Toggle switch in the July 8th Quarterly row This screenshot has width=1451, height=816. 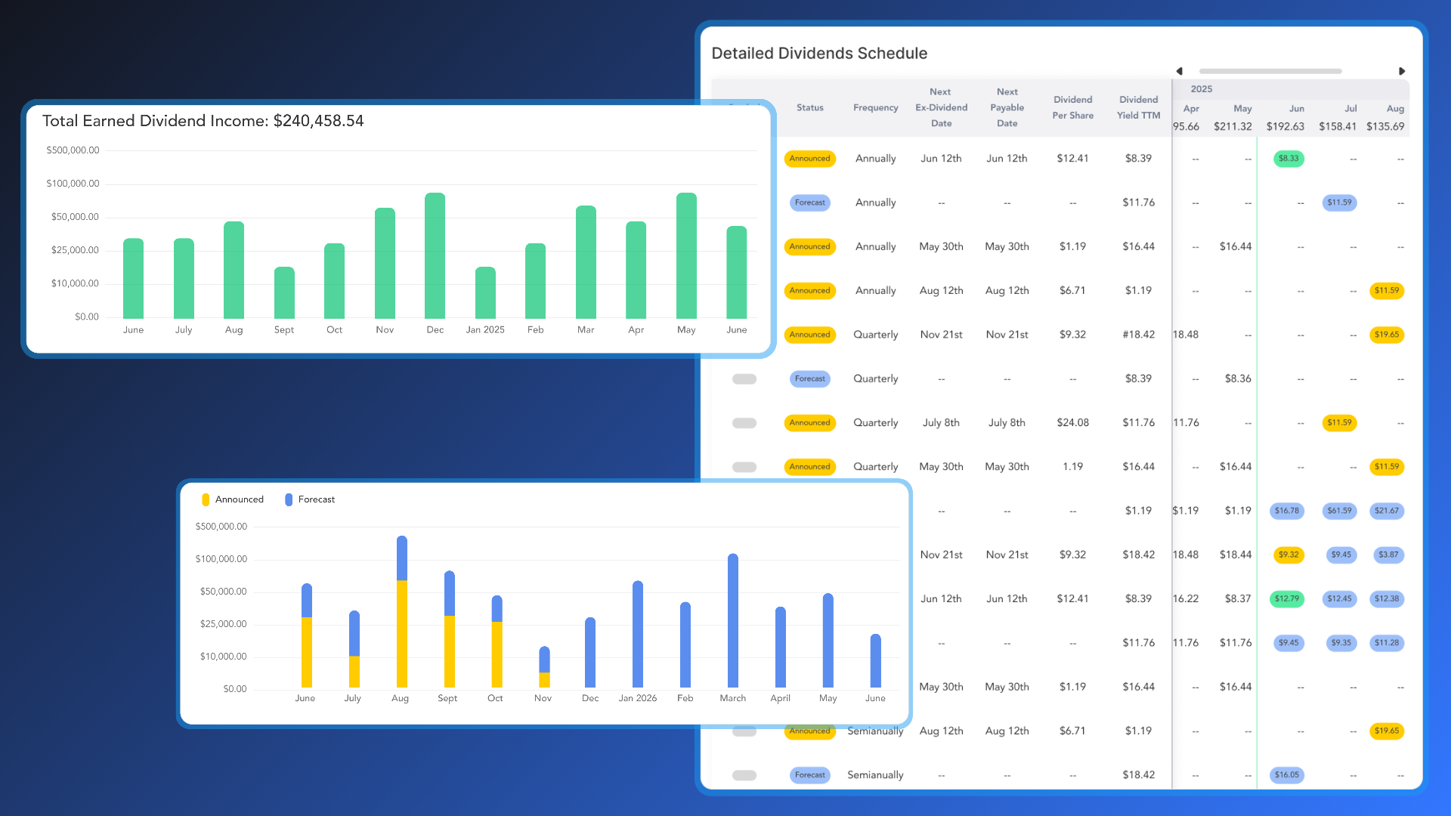coord(744,423)
